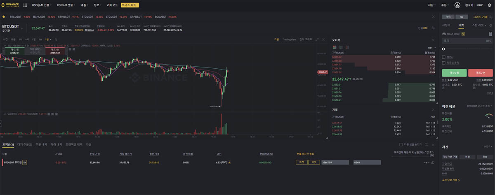Click the 5x leverage button in order panel
495x195 pixels.
462,17
